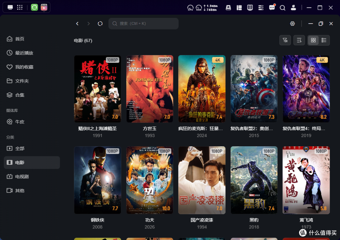Click the title text 方世玉
This screenshot has width=340, height=240.
tap(150, 128)
